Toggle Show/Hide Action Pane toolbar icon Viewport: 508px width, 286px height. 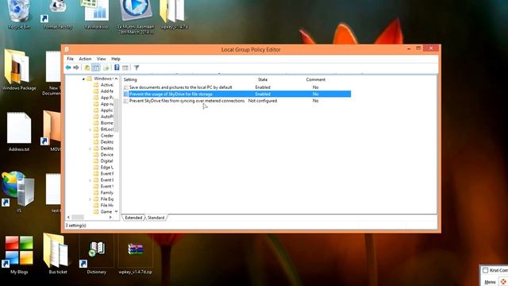point(125,68)
